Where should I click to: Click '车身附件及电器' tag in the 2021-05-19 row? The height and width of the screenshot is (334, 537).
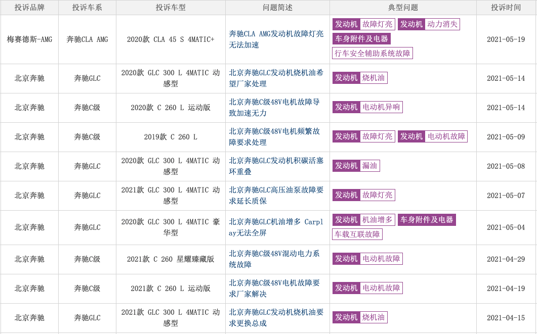pos(361,39)
